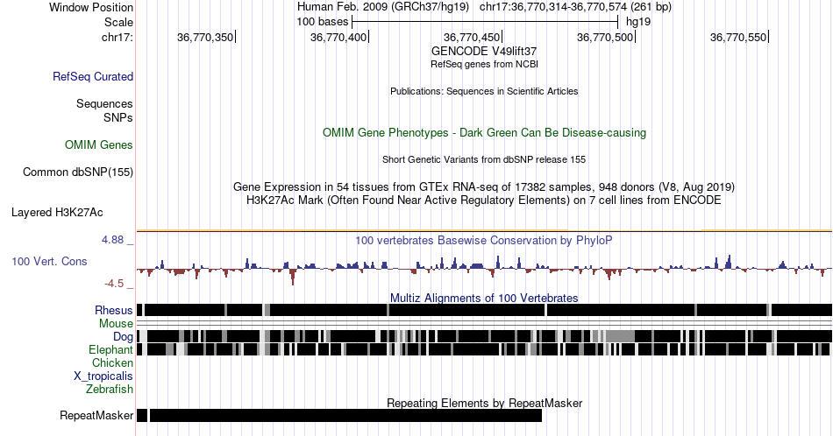This screenshot has height=436, width=833.
Task: Click the Scale label
Action: tap(118, 22)
